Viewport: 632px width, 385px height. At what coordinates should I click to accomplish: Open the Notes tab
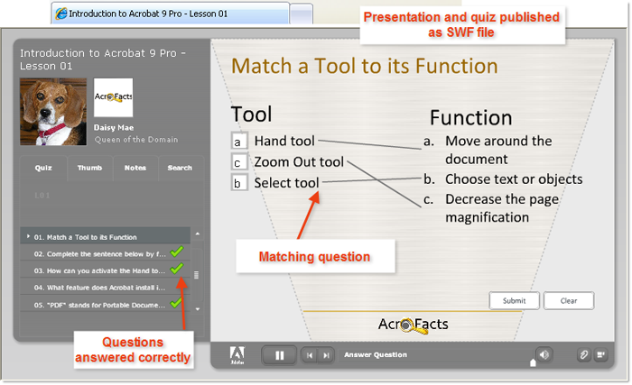(x=135, y=168)
